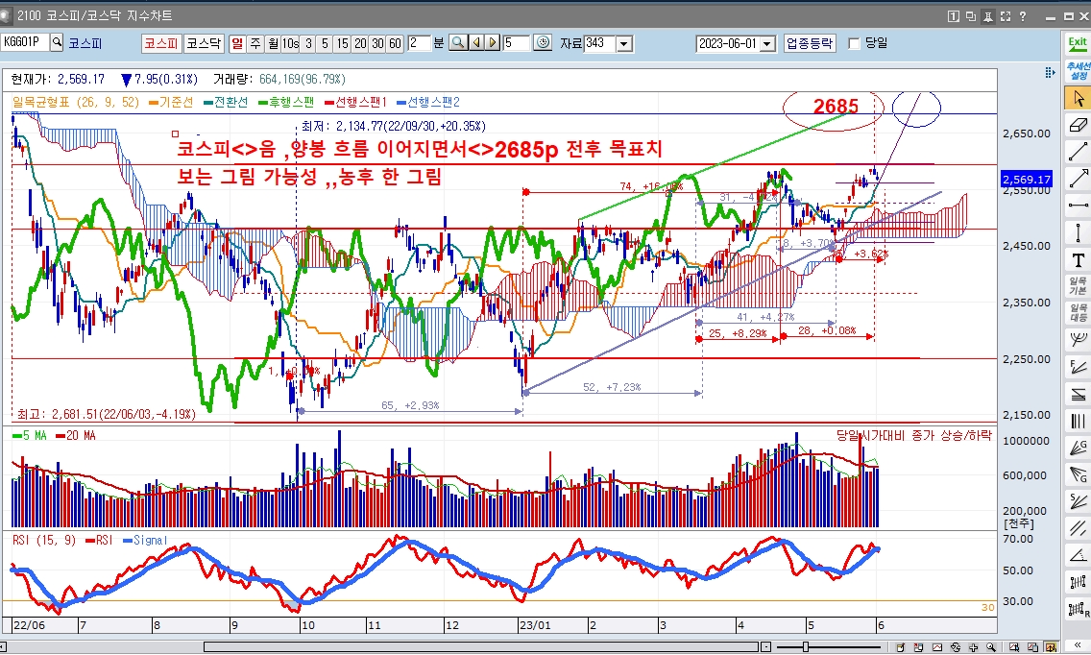Viewport: 1091px width, 655px height.
Task: Select the horizontal line drawing tool
Action: tap(1078, 205)
